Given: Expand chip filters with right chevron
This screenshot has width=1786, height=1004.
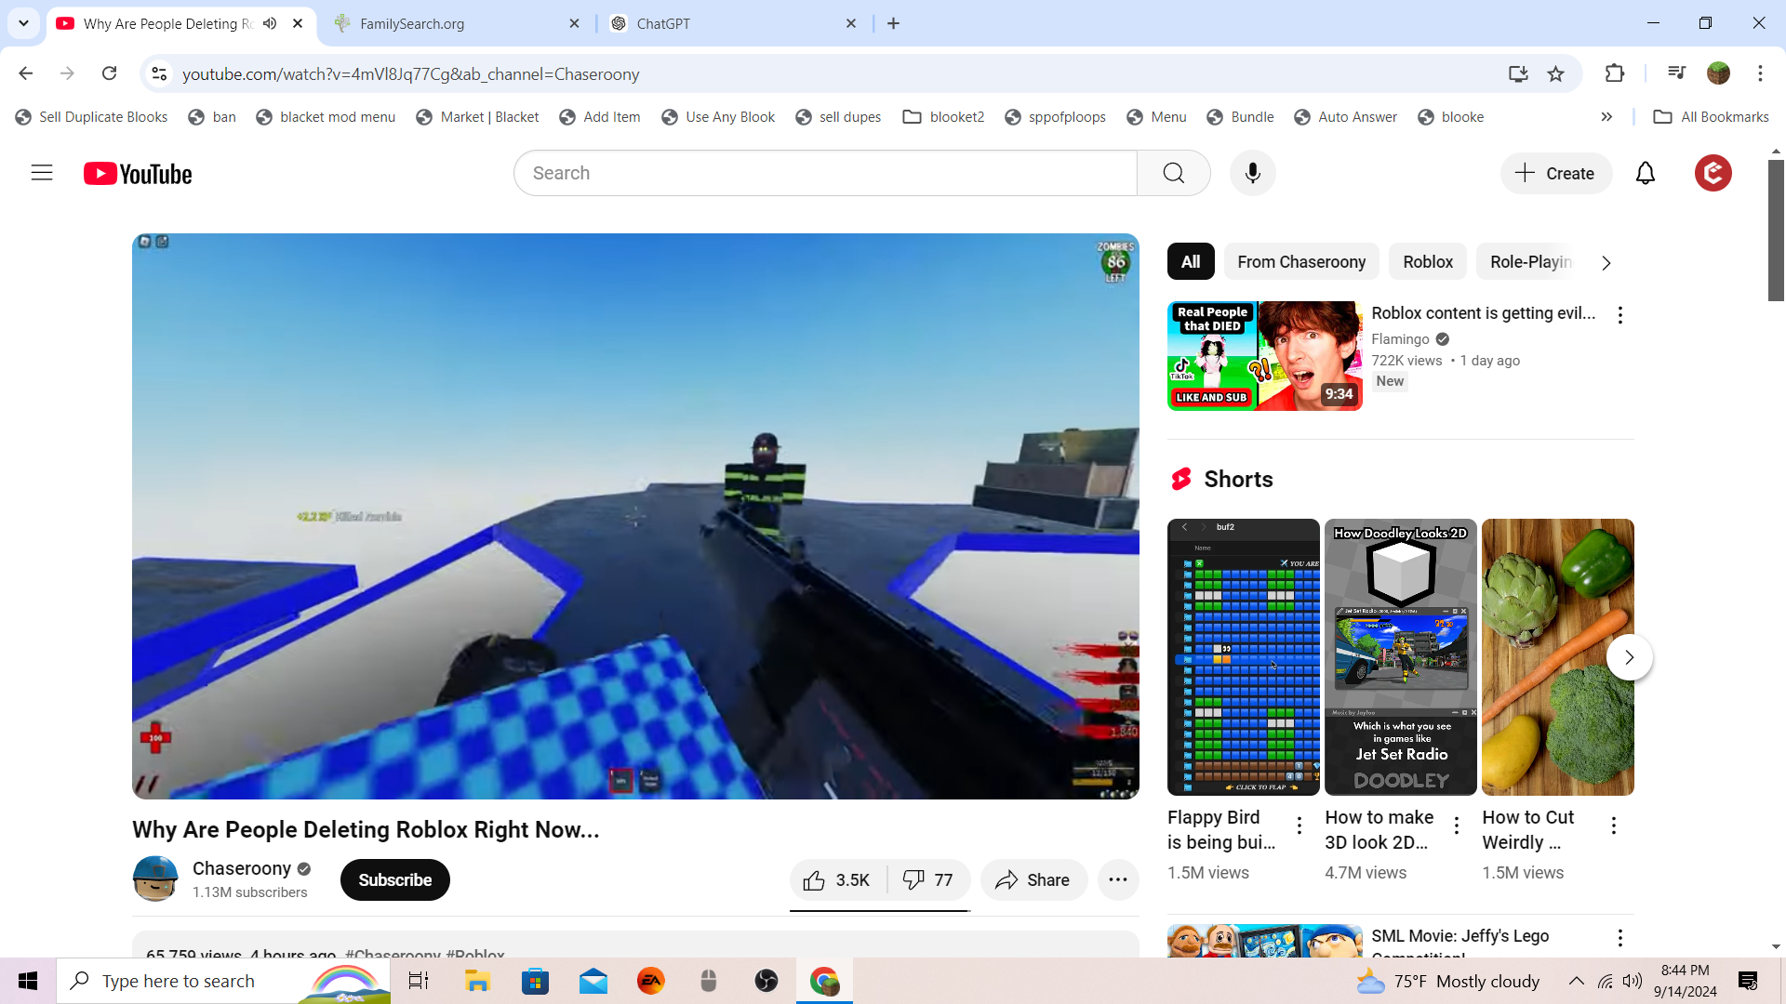Looking at the screenshot, I should (x=1606, y=263).
